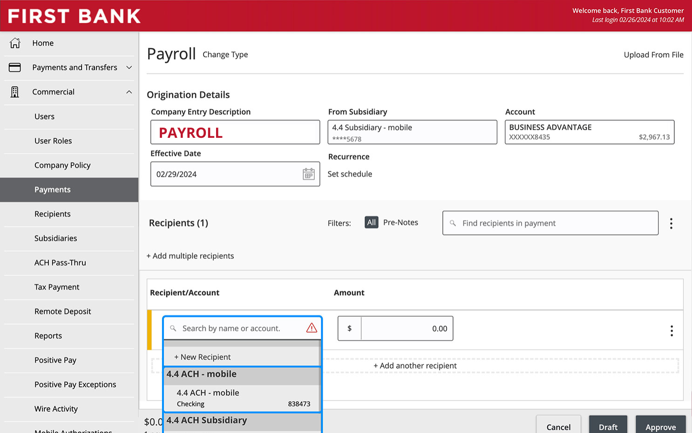Click the magnifier in Find recipients field
The width and height of the screenshot is (692, 433).
point(453,223)
